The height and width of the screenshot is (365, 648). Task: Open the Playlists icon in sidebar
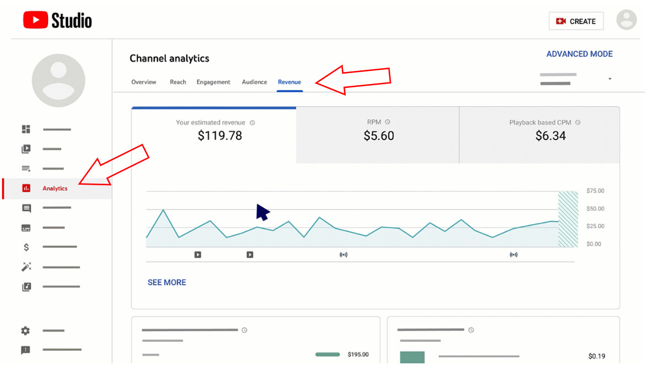point(26,169)
